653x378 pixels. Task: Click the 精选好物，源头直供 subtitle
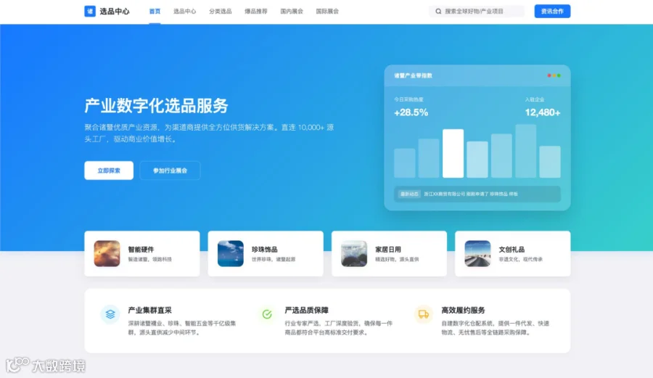[x=398, y=259]
